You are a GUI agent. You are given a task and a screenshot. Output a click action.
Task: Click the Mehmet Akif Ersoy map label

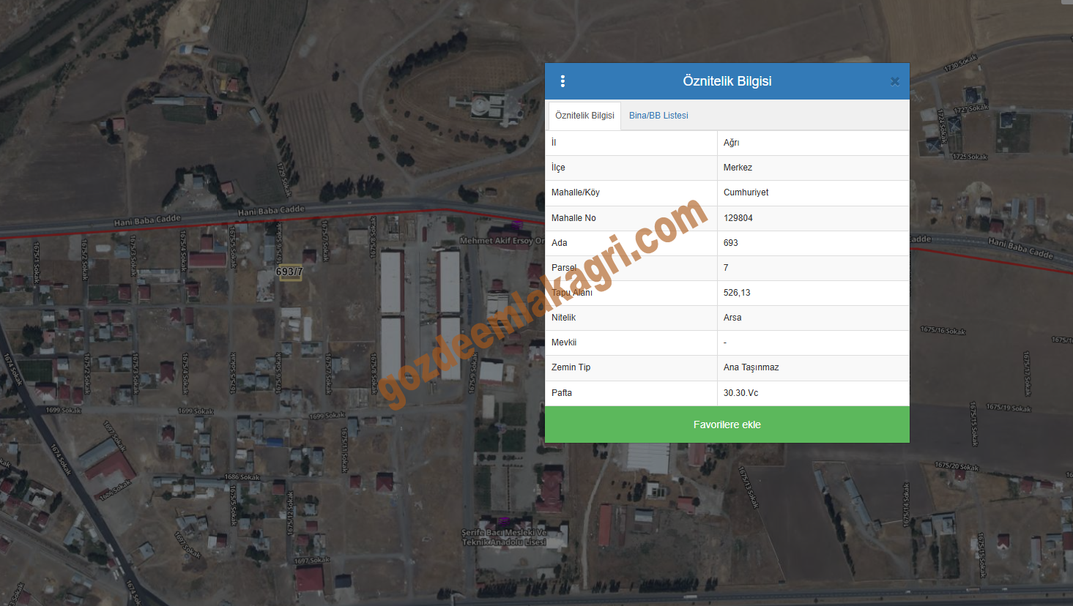(x=502, y=241)
